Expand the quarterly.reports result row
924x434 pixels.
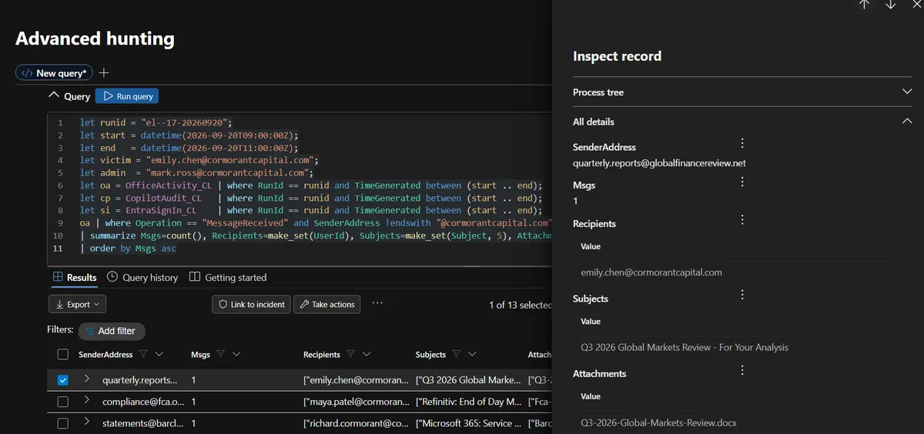(x=87, y=379)
